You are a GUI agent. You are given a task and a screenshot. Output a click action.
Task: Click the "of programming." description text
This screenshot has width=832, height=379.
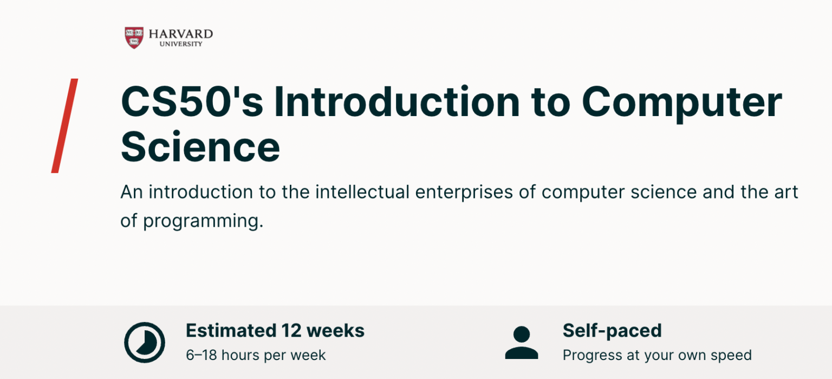pos(192,221)
